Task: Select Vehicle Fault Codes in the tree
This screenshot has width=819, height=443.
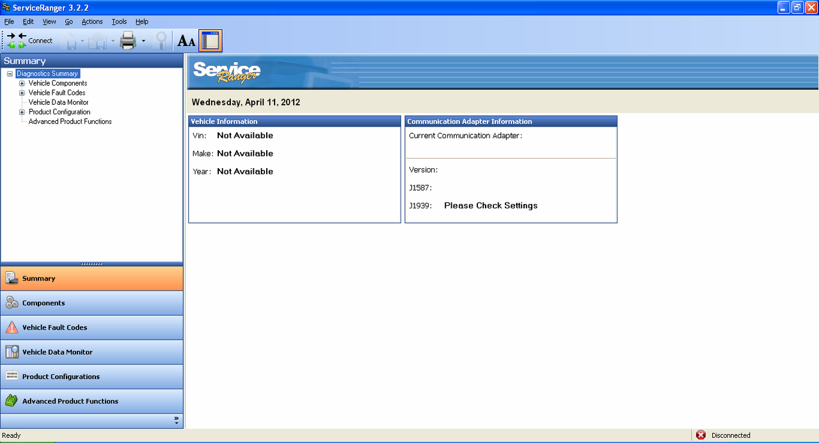Action: [x=57, y=93]
